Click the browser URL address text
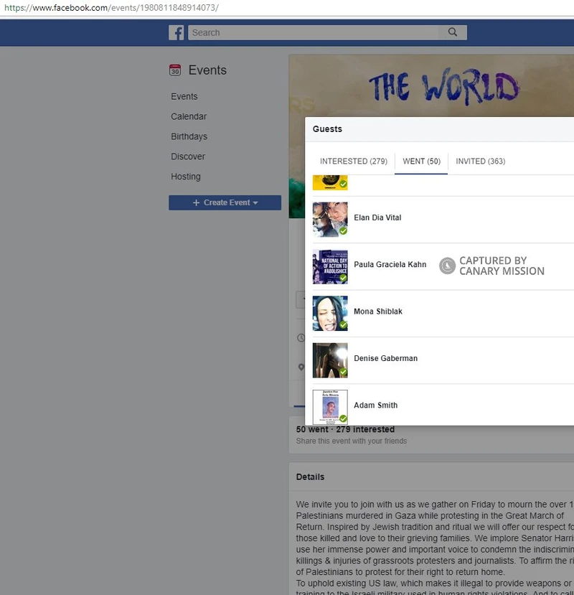 (111, 8)
